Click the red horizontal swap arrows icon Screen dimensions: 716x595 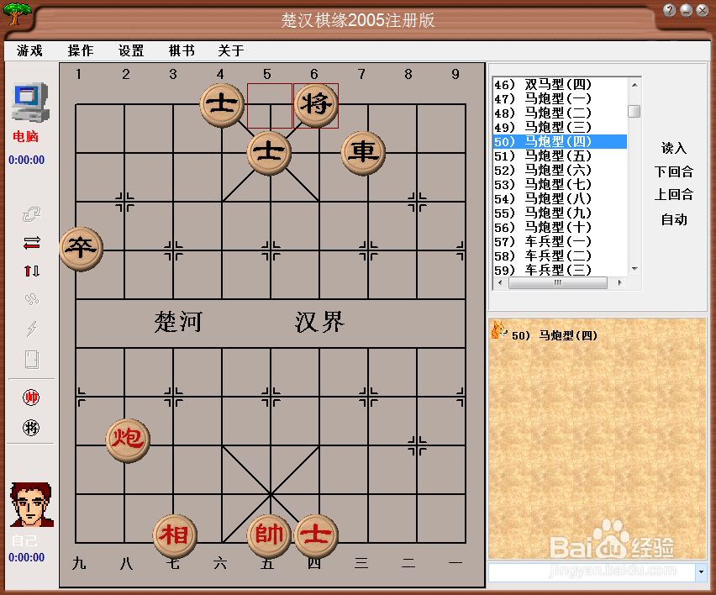31,243
